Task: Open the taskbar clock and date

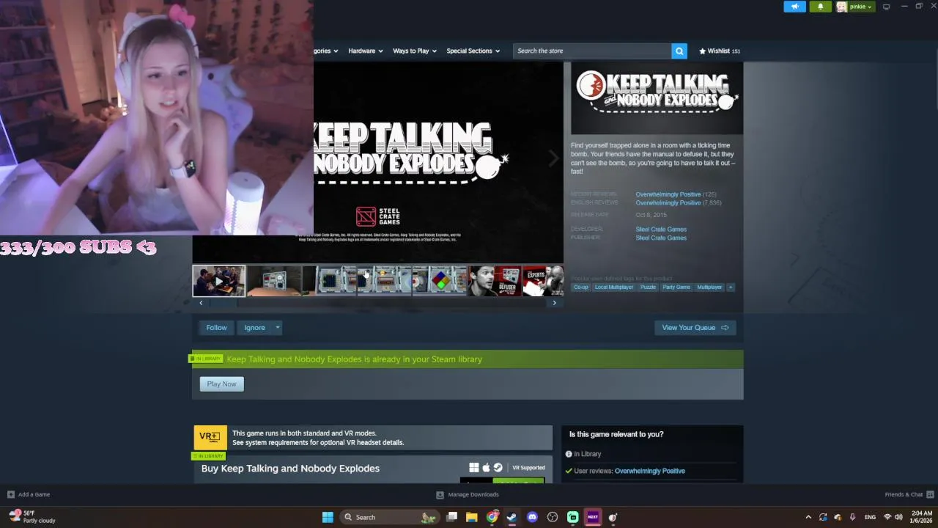Action: tap(921, 517)
